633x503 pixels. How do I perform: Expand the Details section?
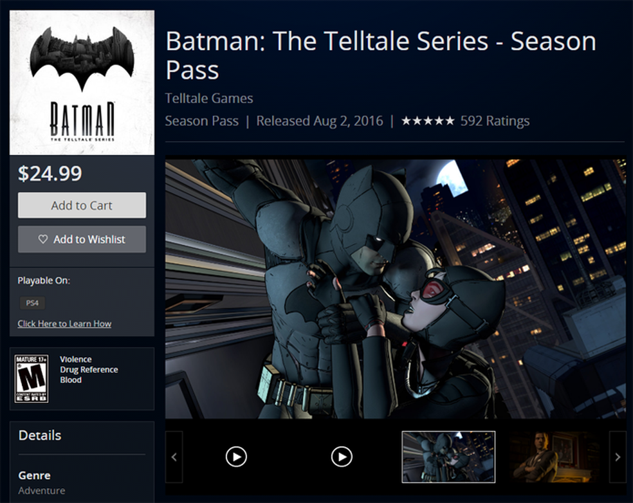[x=39, y=435]
